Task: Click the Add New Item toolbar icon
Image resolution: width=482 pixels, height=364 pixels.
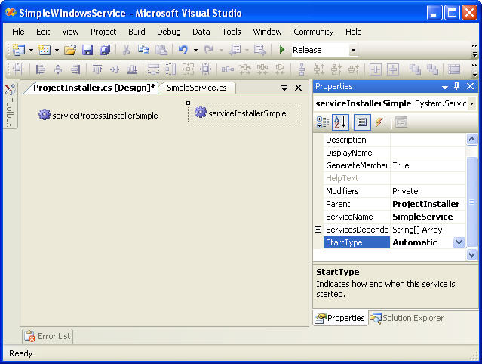Action: [45, 50]
